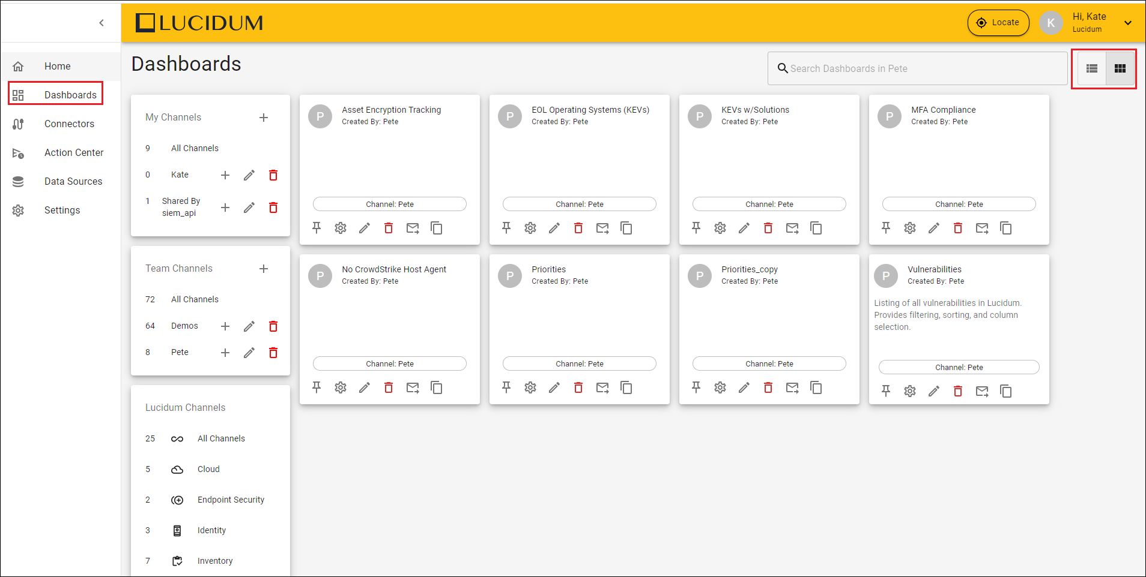Open Settings from the sidebar
The width and height of the screenshot is (1146, 577).
click(x=62, y=210)
